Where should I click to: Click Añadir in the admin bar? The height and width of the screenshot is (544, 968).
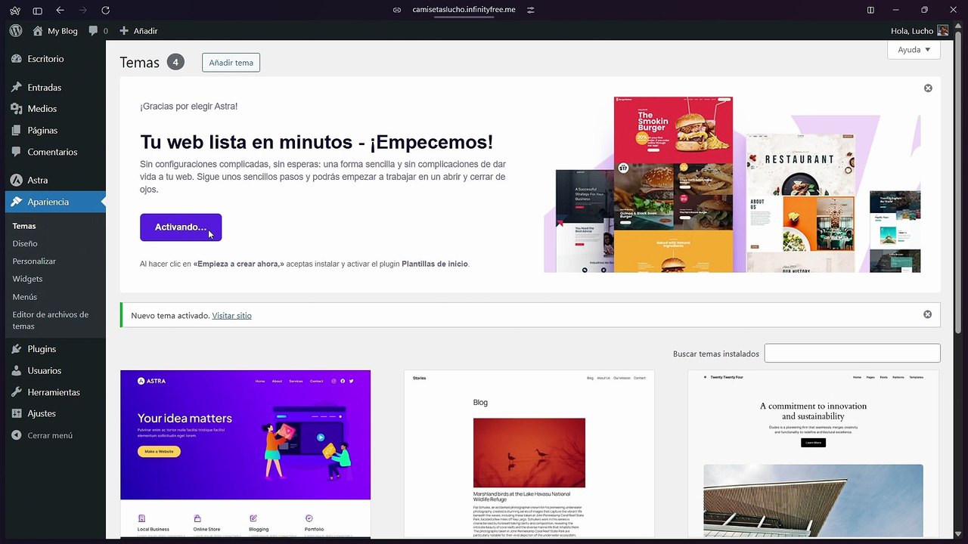(145, 31)
